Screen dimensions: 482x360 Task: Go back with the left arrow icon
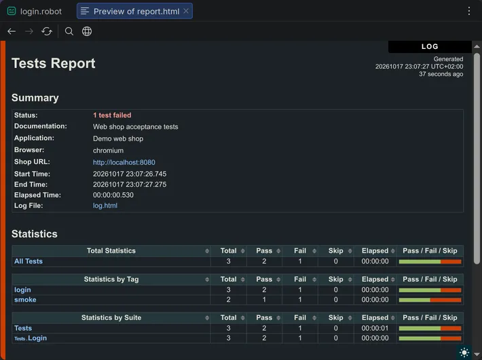tap(12, 31)
